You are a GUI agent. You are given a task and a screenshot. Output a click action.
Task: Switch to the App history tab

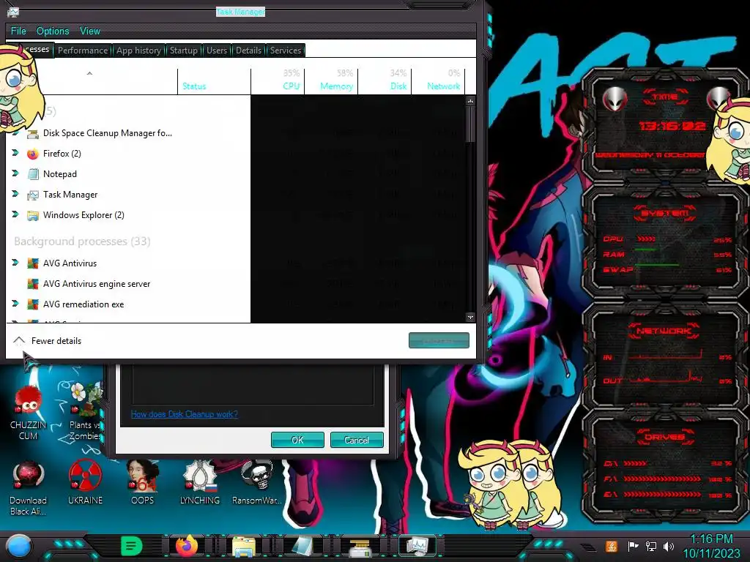138,50
